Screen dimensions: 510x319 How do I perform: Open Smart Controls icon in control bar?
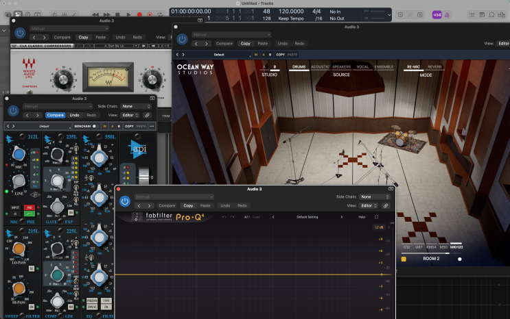(x=54, y=14)
